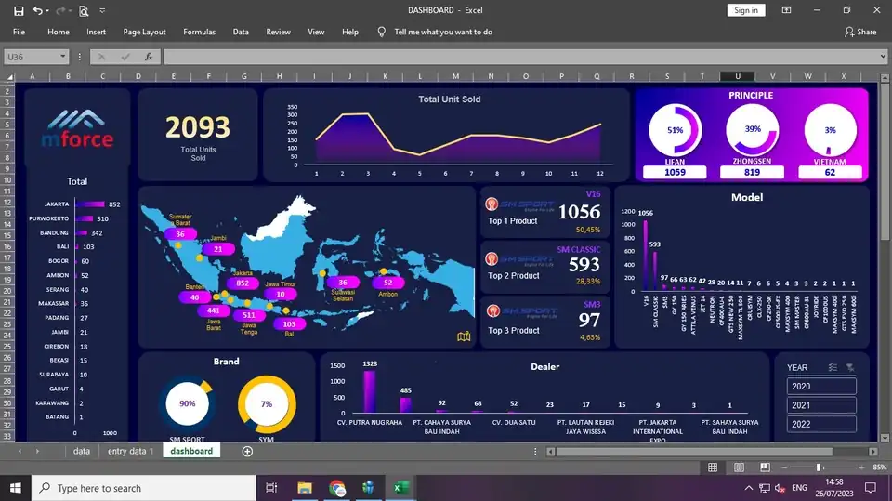Click the Enter checkmark icon in the formula bar

click(125, 57)
